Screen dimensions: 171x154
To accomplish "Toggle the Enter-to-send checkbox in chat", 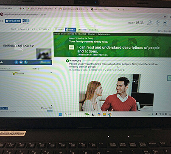I will 42,108.
